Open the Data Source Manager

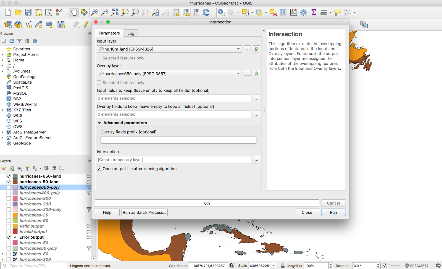8,25
